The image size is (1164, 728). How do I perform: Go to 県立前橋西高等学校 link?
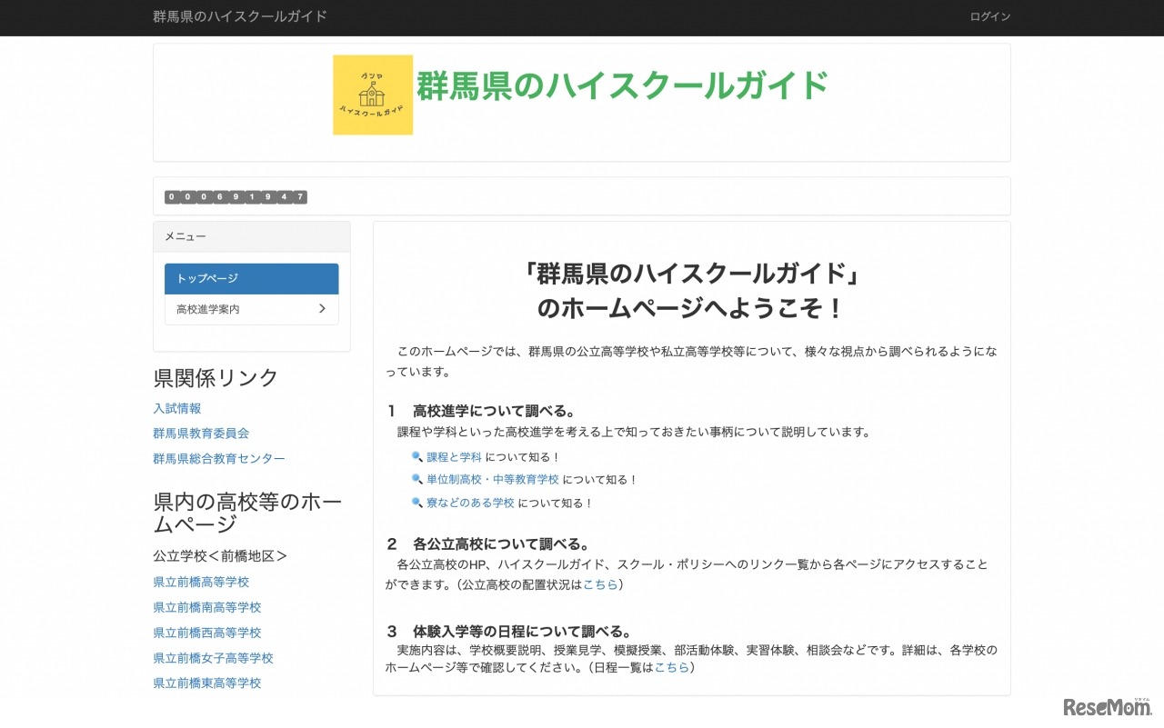[x=207, y=633]
